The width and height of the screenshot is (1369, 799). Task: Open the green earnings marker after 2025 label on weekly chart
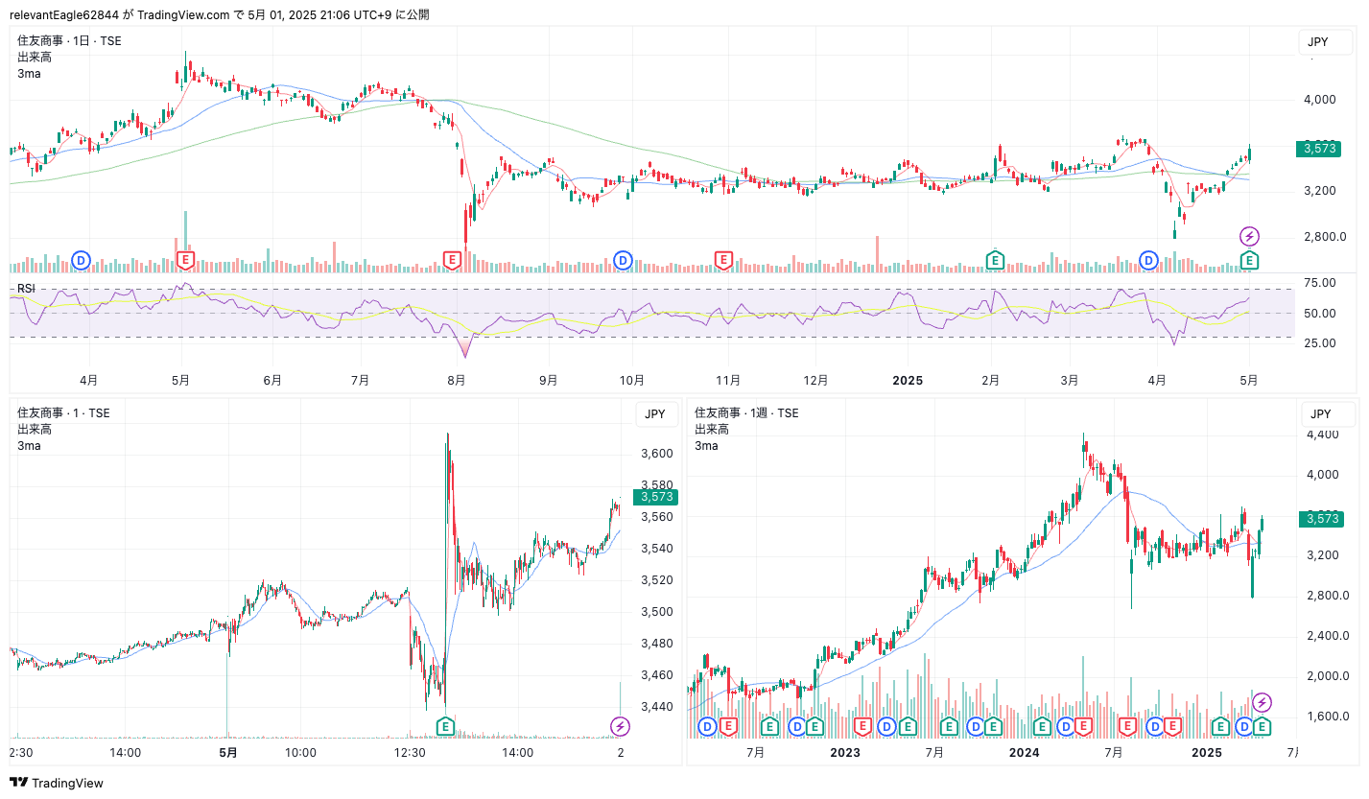[x=1220, y=727]
